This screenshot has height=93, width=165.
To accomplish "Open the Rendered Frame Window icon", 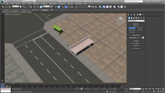I will [x=122, y=7].
